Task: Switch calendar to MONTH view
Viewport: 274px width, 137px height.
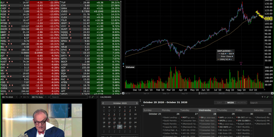Action: tap(241, 103)
